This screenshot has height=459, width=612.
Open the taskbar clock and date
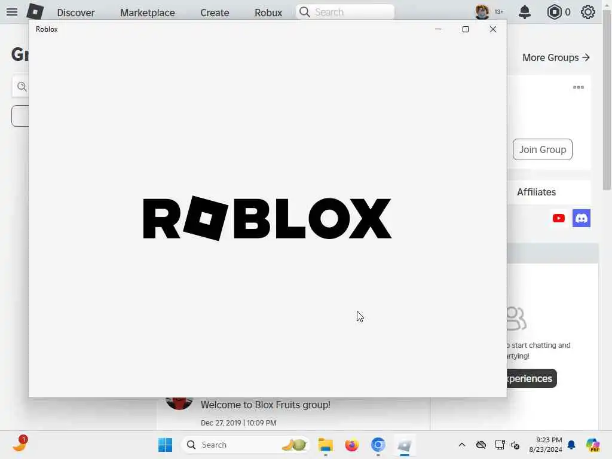click(x=546, y=445)
